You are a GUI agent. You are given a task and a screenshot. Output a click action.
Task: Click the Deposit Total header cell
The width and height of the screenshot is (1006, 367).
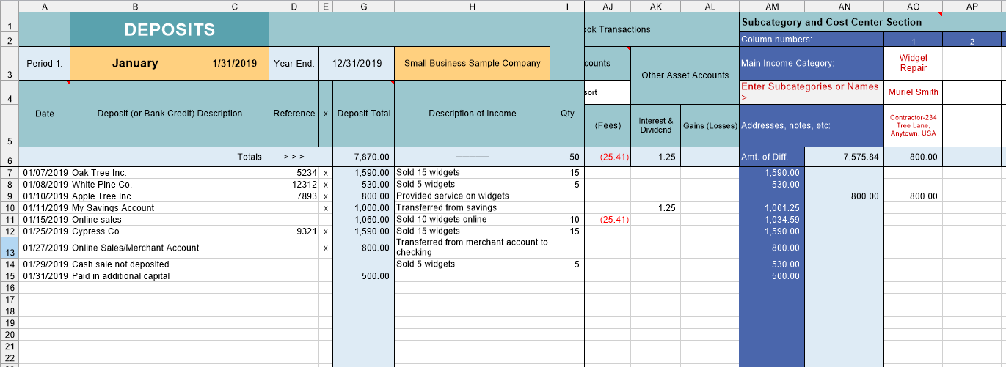coord(363,114)
